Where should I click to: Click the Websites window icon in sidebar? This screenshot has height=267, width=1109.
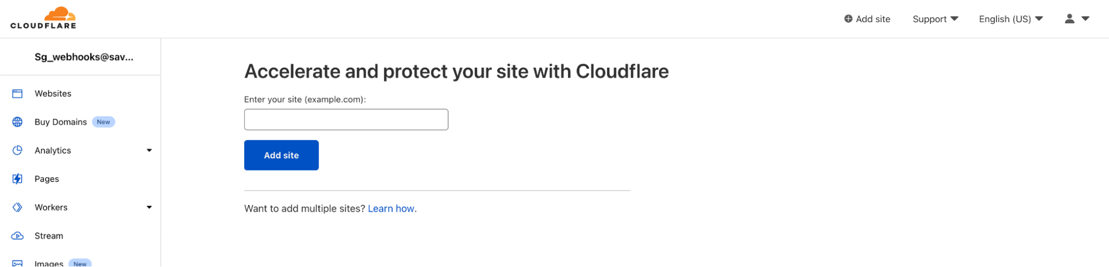pos(18,94)
